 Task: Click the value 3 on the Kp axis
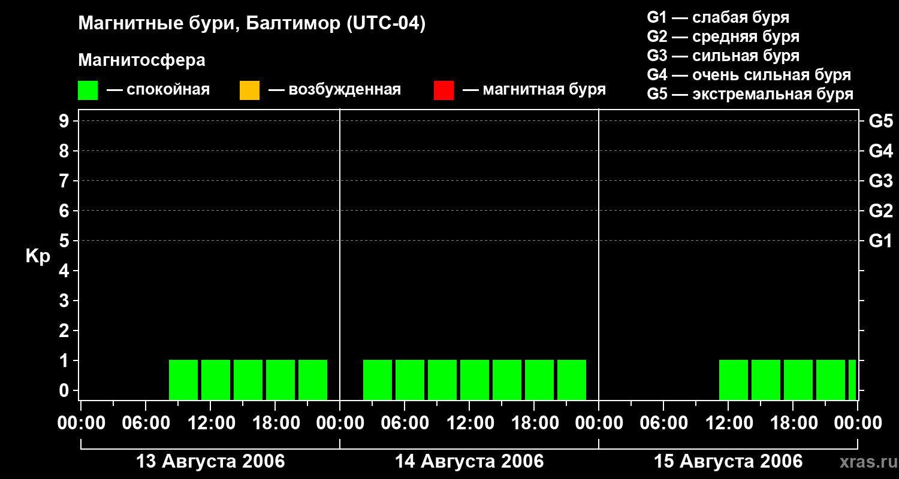coord(65,301)
